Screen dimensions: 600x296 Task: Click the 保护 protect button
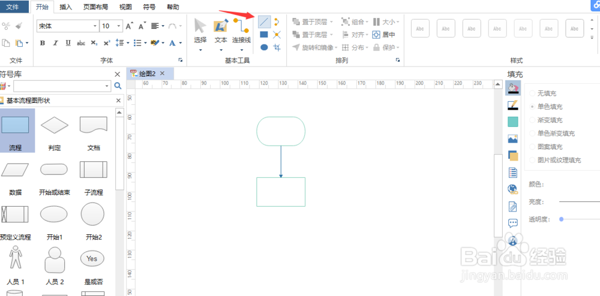pos(386,48)
